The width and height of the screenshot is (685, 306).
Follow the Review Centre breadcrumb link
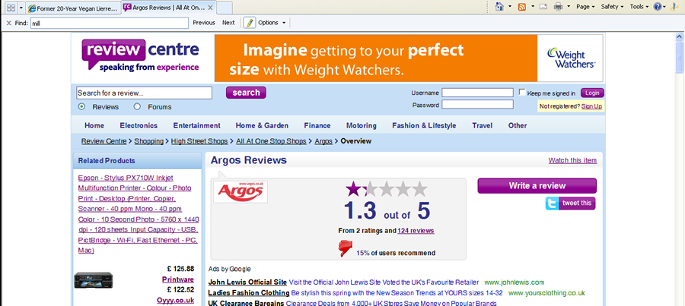coord(104,141)
